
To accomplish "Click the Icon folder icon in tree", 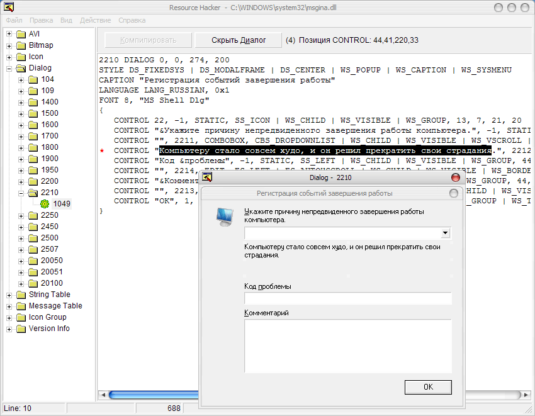I will (21, 57).
